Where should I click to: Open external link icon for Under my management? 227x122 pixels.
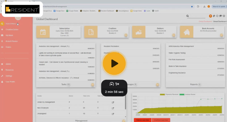click(x=113, y=102)
